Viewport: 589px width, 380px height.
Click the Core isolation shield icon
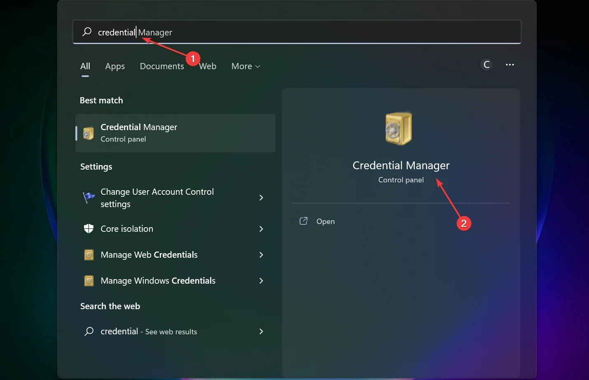point(89,228)
